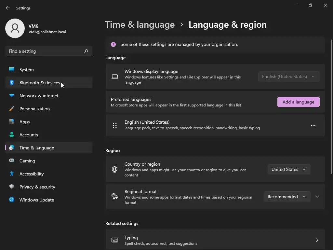This screenshot has width=333, height=250.
Task: Click the search magnifier icon
Action: (86, 51)
